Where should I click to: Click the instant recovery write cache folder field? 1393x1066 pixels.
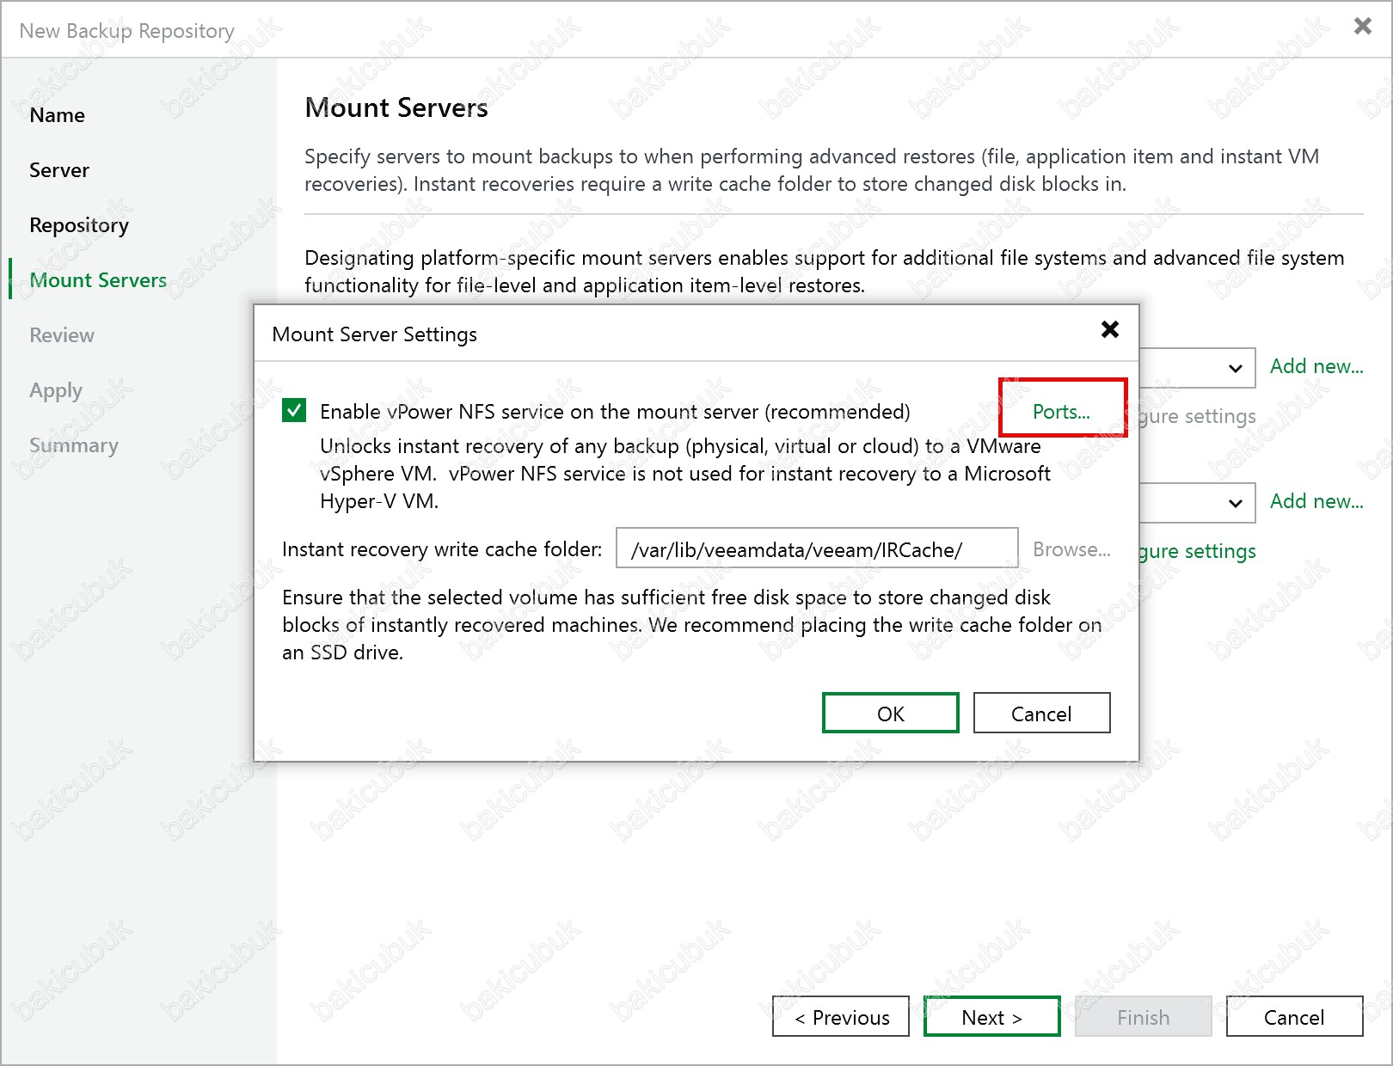816,549
